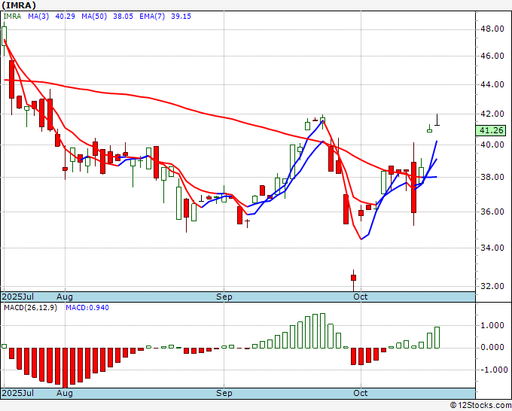Screen dimensions: 512x411
Task: Click the tallest green MACD histogram bar
Action: point(322,330)
